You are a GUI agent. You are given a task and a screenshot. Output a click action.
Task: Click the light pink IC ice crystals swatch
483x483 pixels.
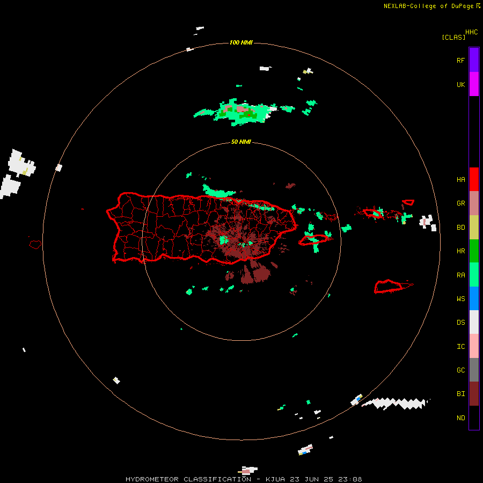(474, 346)
